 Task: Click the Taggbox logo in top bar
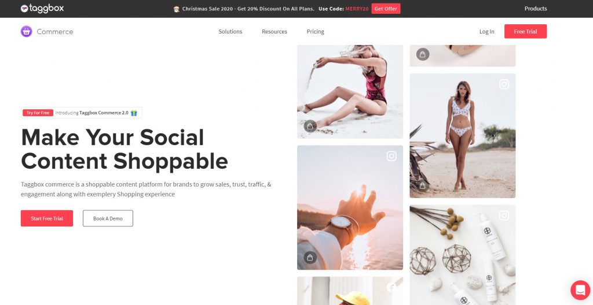42,8
